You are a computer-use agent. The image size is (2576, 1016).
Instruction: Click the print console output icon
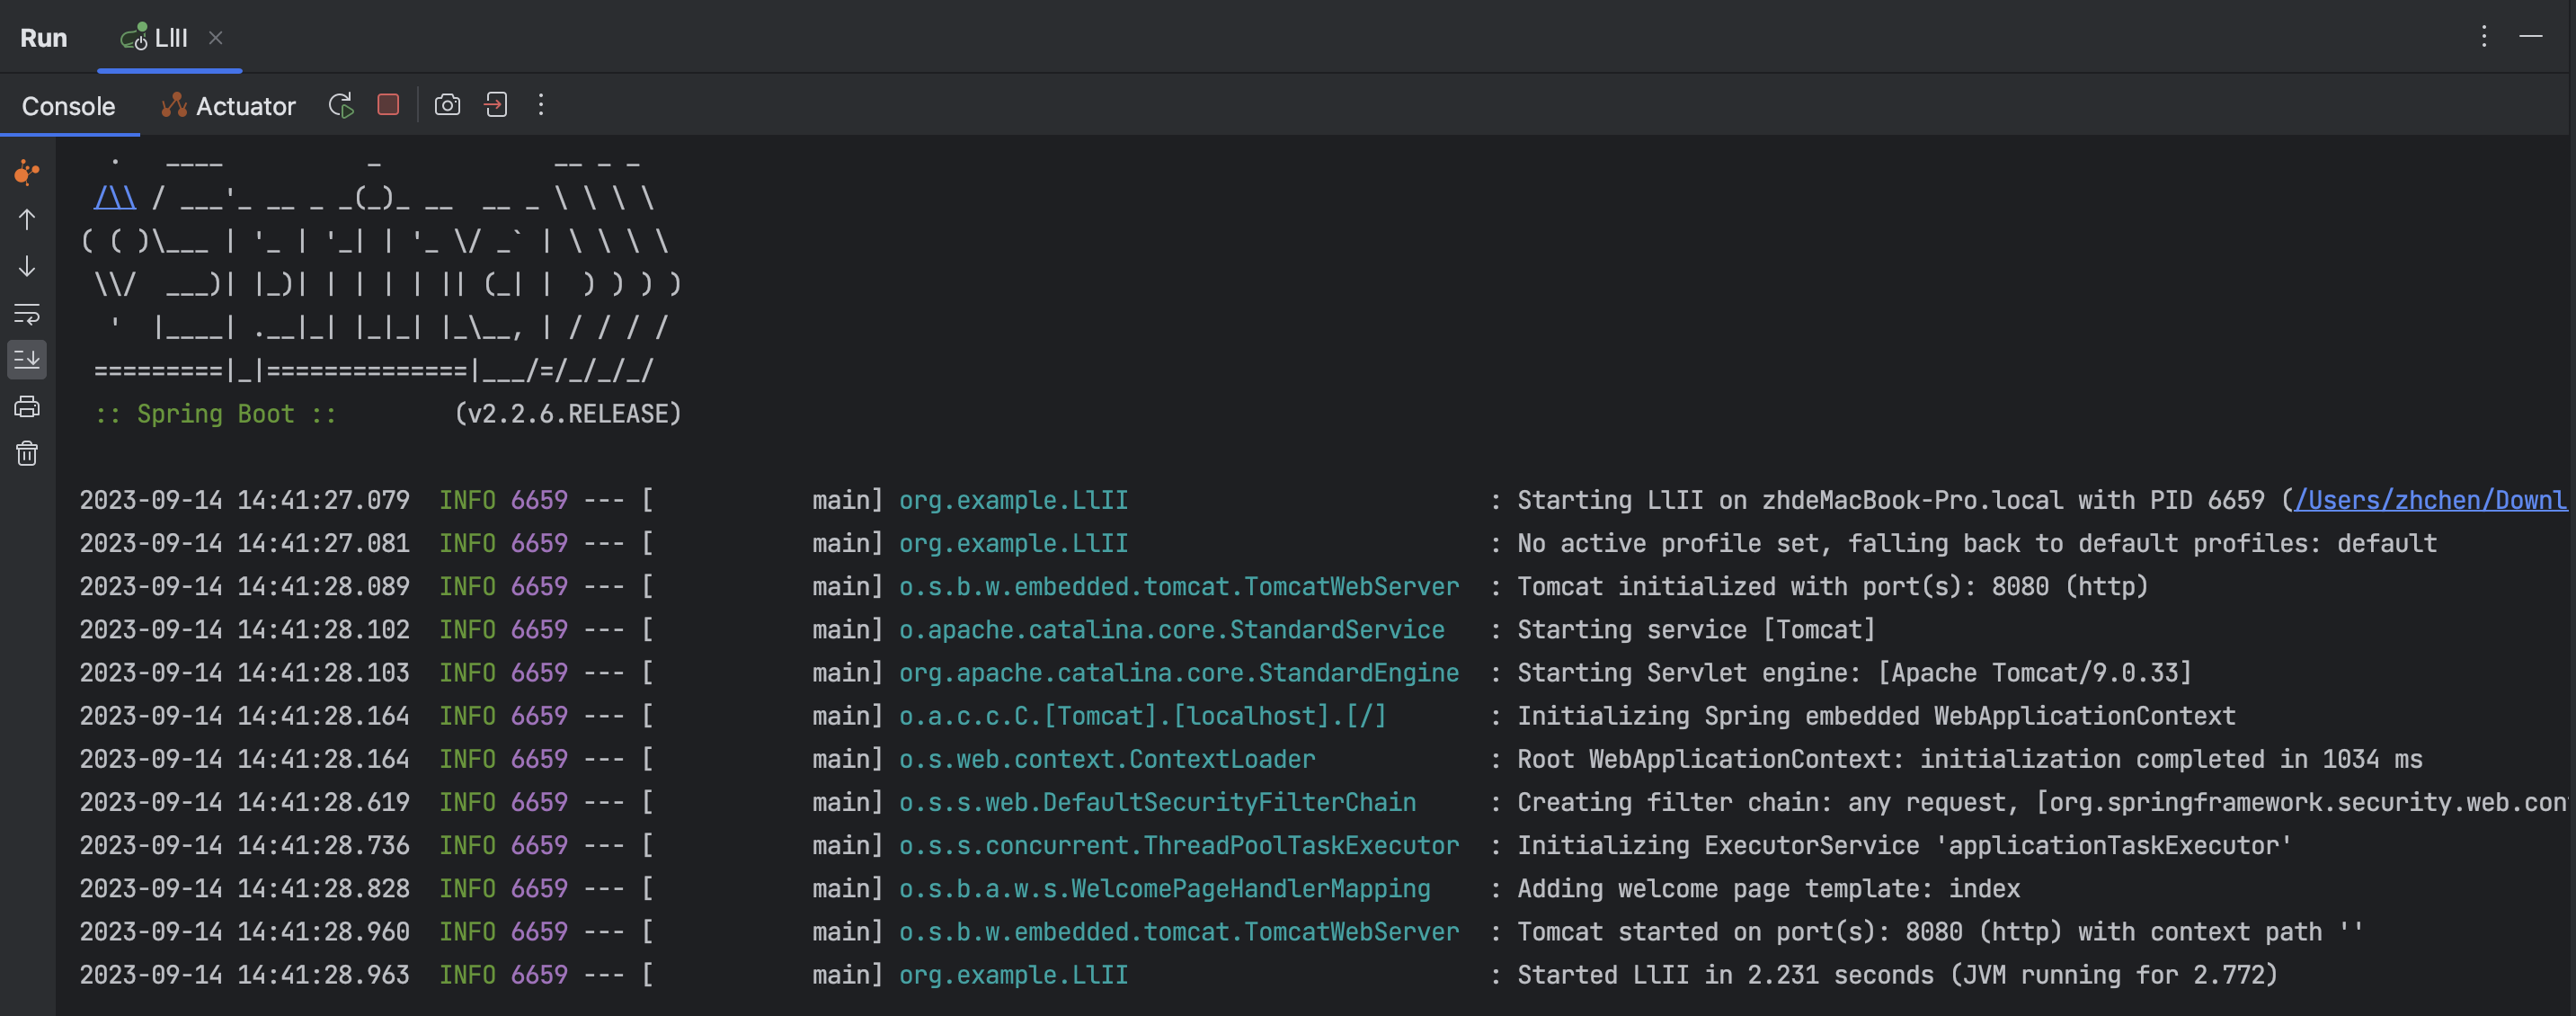tap(27, 407)
